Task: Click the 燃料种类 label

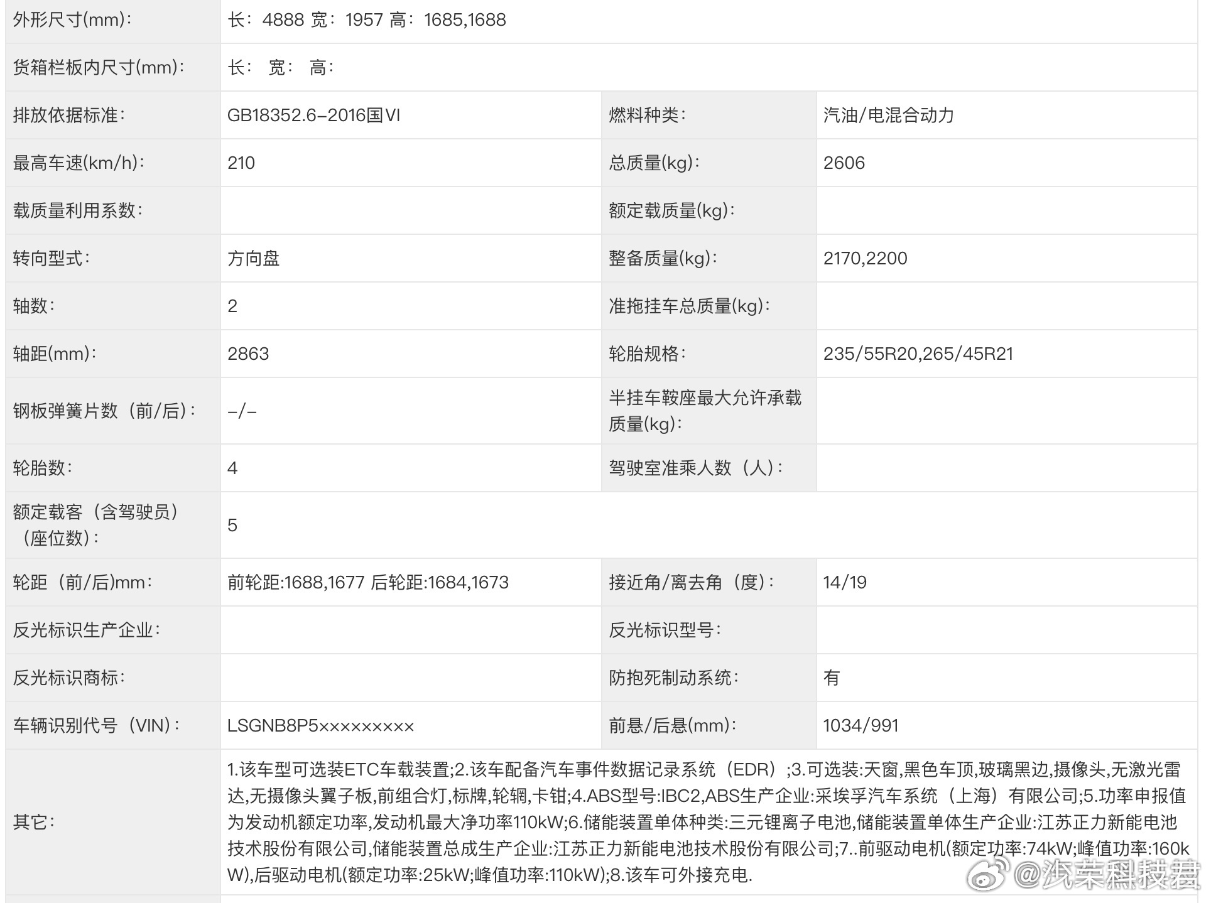Action: click(648, 116)
